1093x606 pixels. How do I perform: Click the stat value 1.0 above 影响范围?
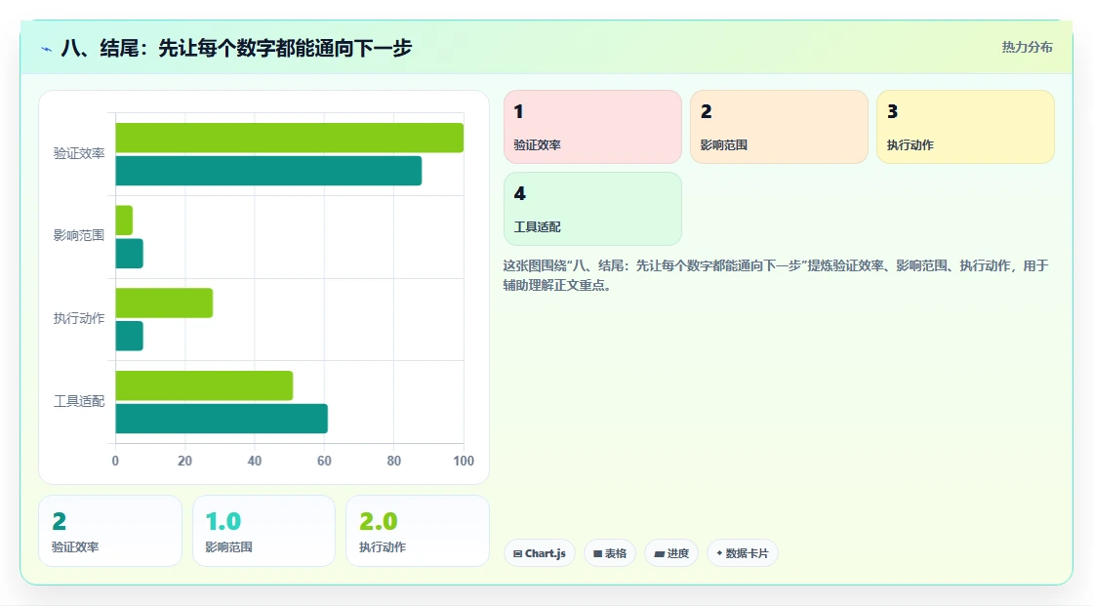pos(223,522)
